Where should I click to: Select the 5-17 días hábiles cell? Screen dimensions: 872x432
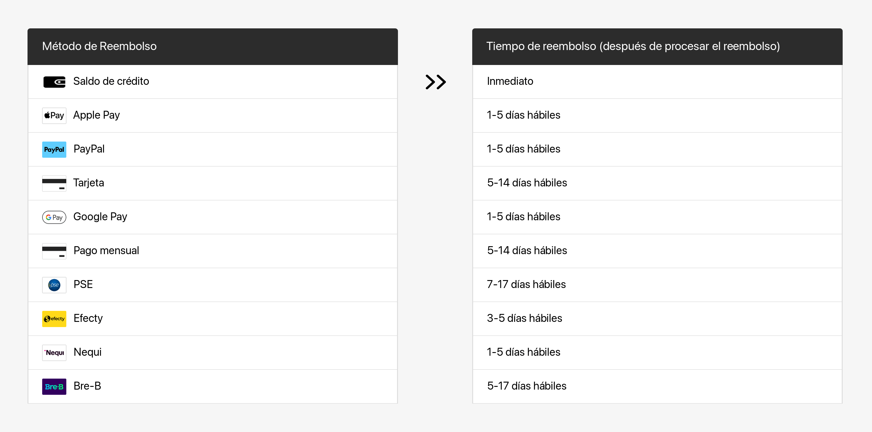click(x=657, y=387)
